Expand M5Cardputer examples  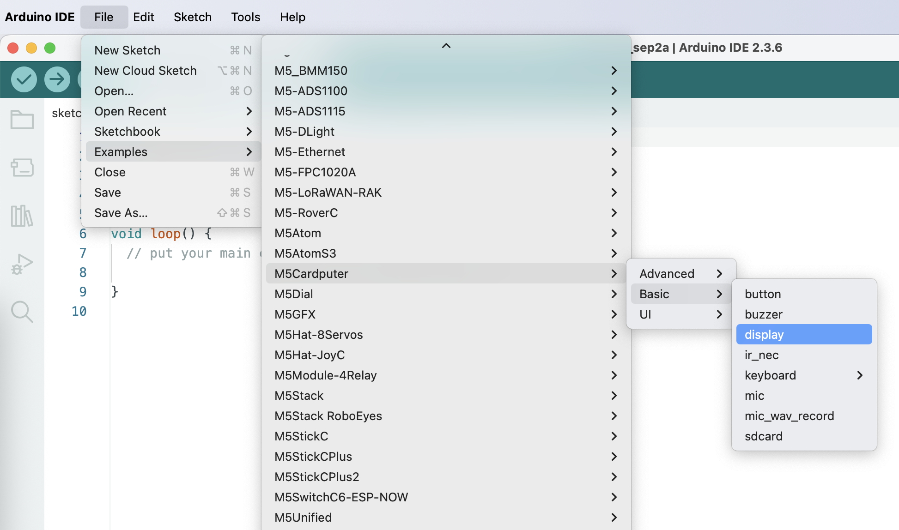pyautogui.click(x=446, y=274)
